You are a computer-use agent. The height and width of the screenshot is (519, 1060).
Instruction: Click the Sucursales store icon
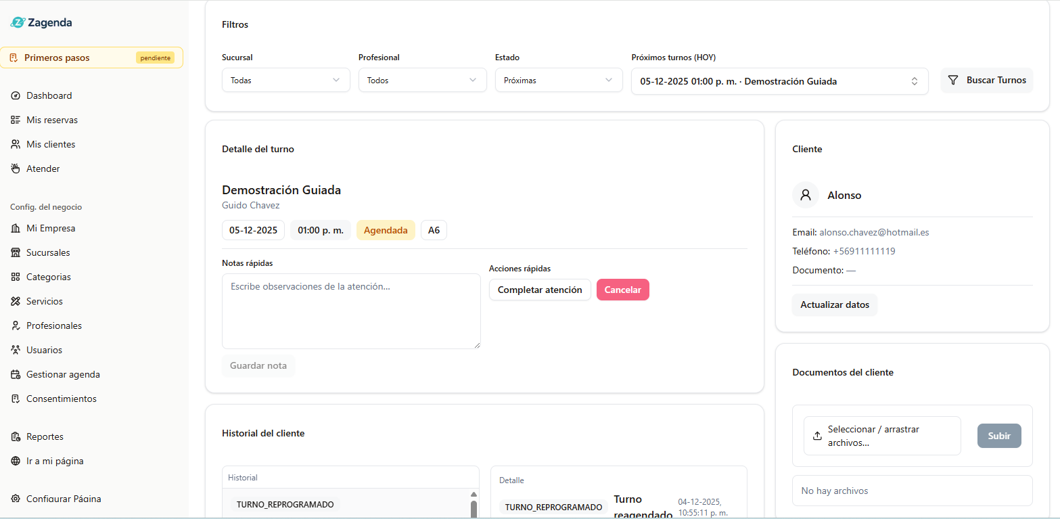[16, 253]
